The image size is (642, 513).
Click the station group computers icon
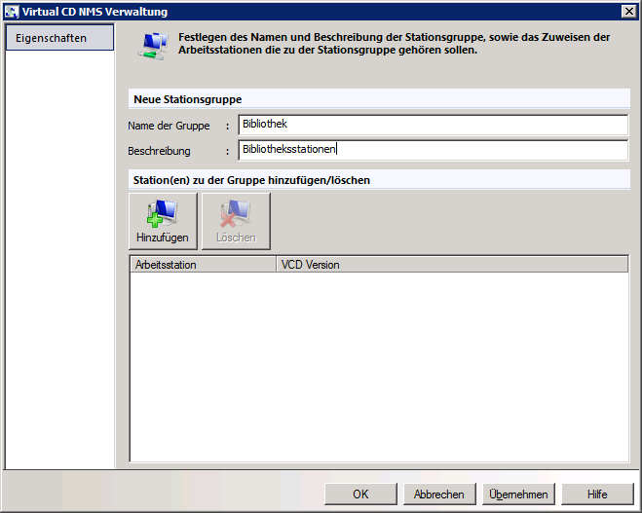coord(153,46)
